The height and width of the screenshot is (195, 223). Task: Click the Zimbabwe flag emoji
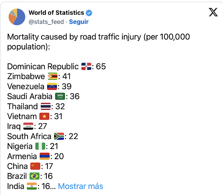tap(52, 76)
